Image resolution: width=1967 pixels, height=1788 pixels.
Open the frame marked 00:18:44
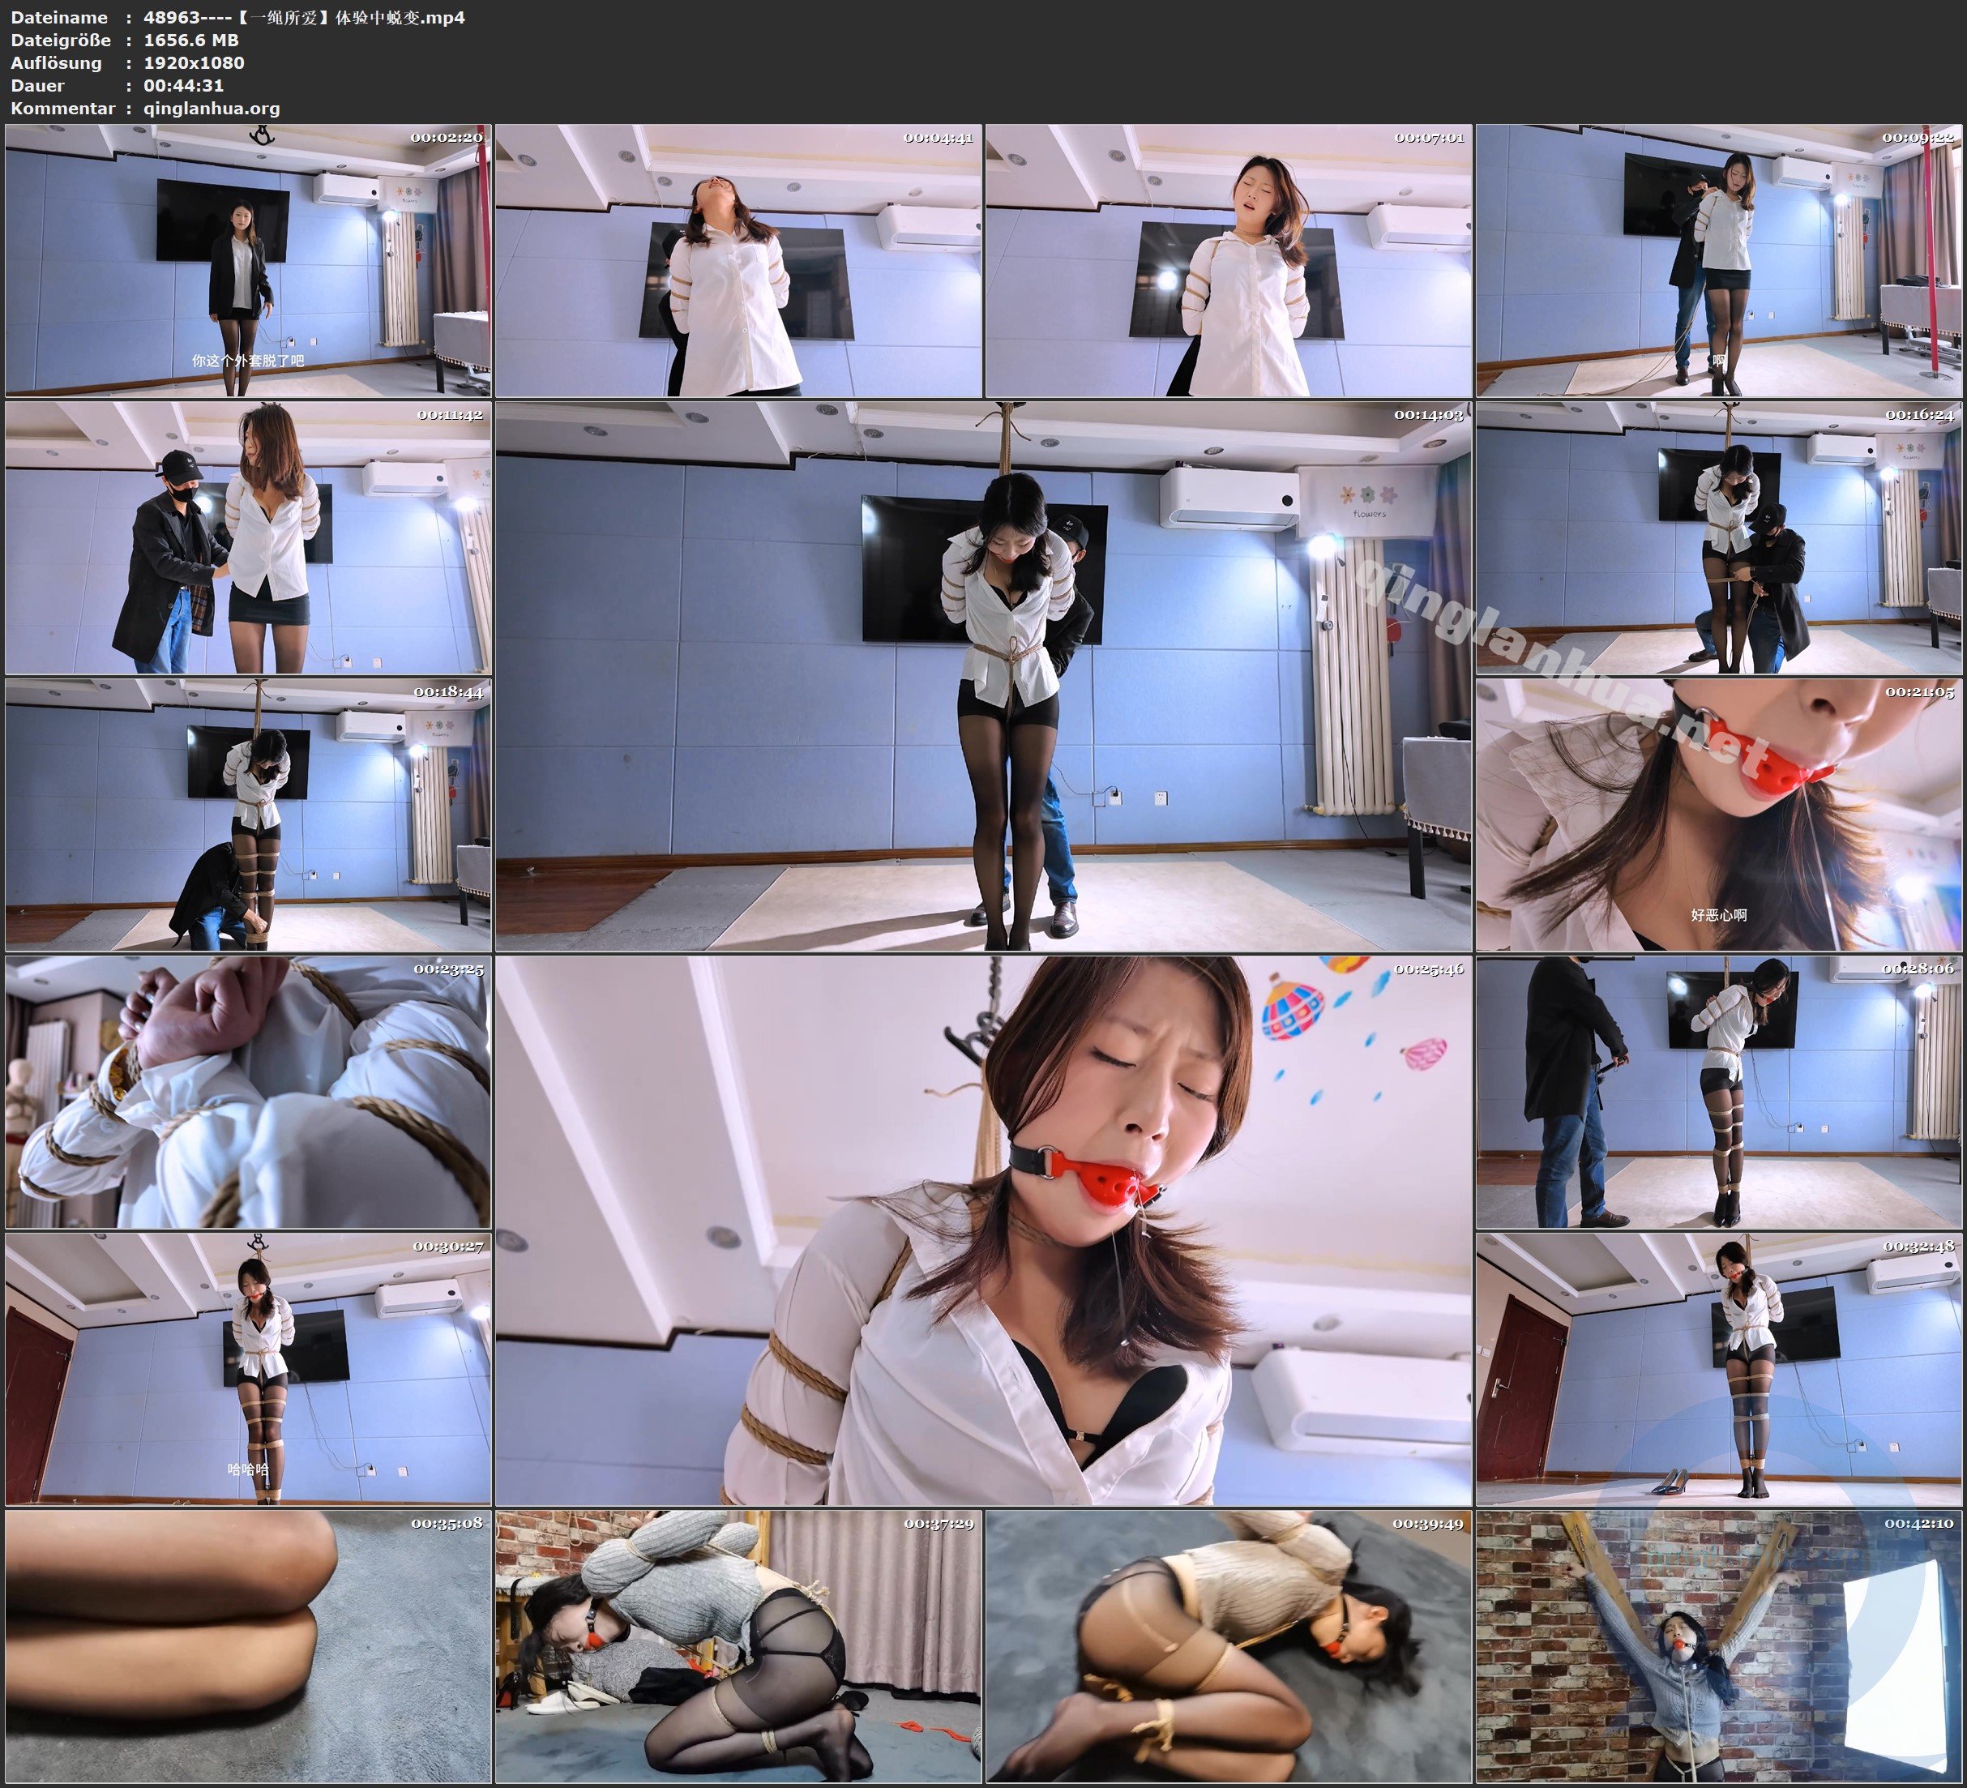point(248,815)
